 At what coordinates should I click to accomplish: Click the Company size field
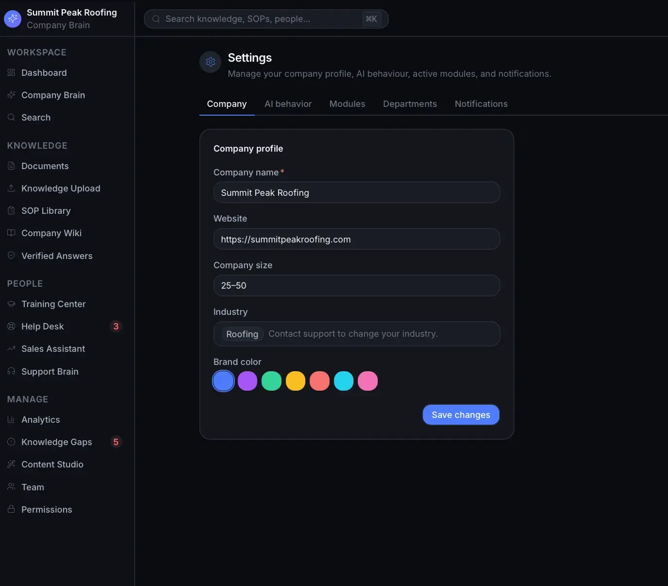point(356,286)
